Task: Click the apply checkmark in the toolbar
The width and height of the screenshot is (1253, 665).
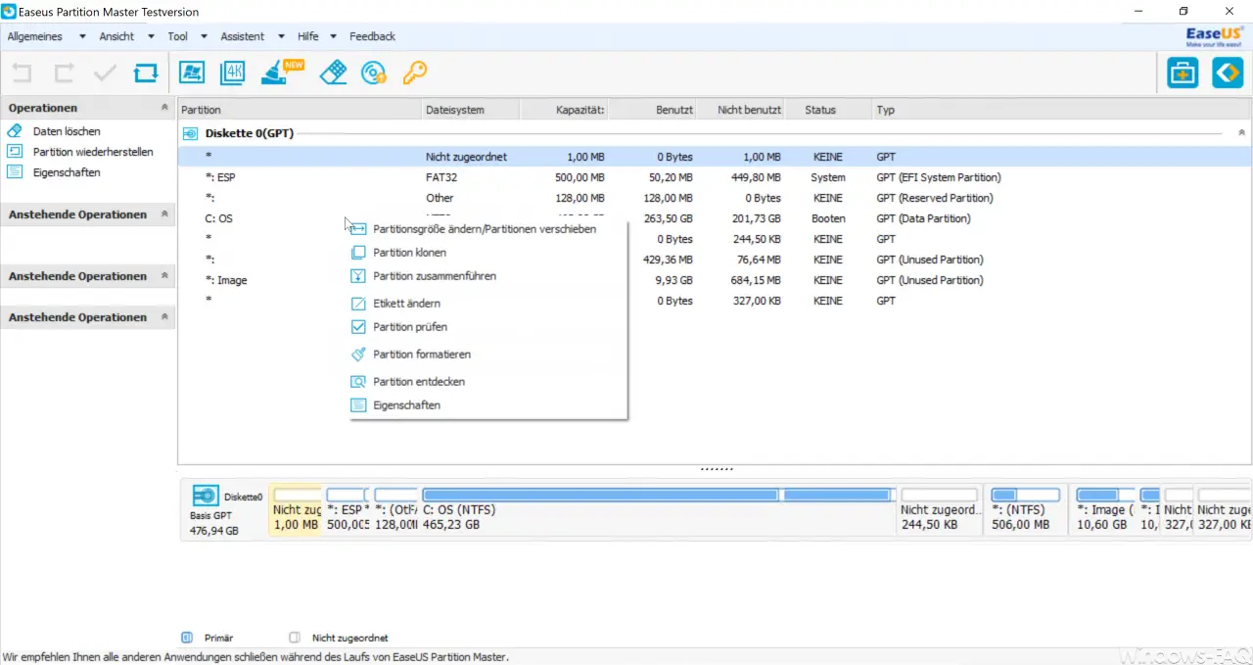Action: point(105,72)
